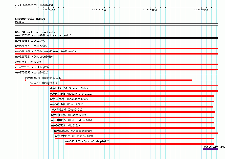The image size is (225, 159).
Task: Click the red bar for esv2202829
Action: coord(126,70)
